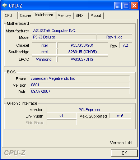Click the LPCIO W83627DHG field

83,59
